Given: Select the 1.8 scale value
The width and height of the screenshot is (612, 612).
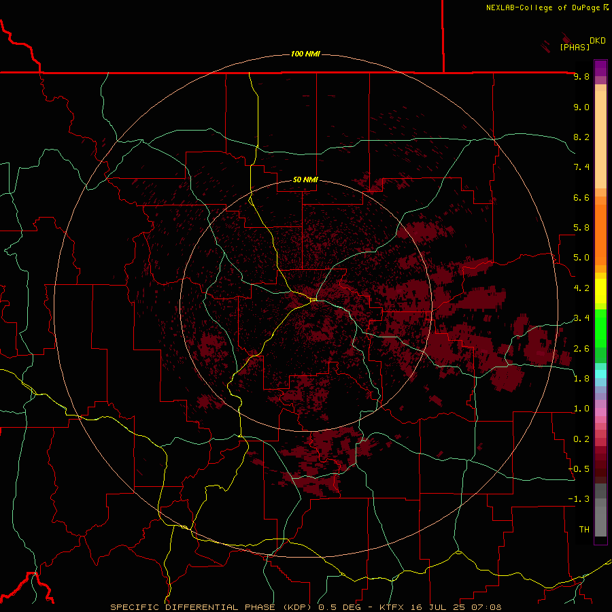Looking at the screenshot, I should coord(581,379).
